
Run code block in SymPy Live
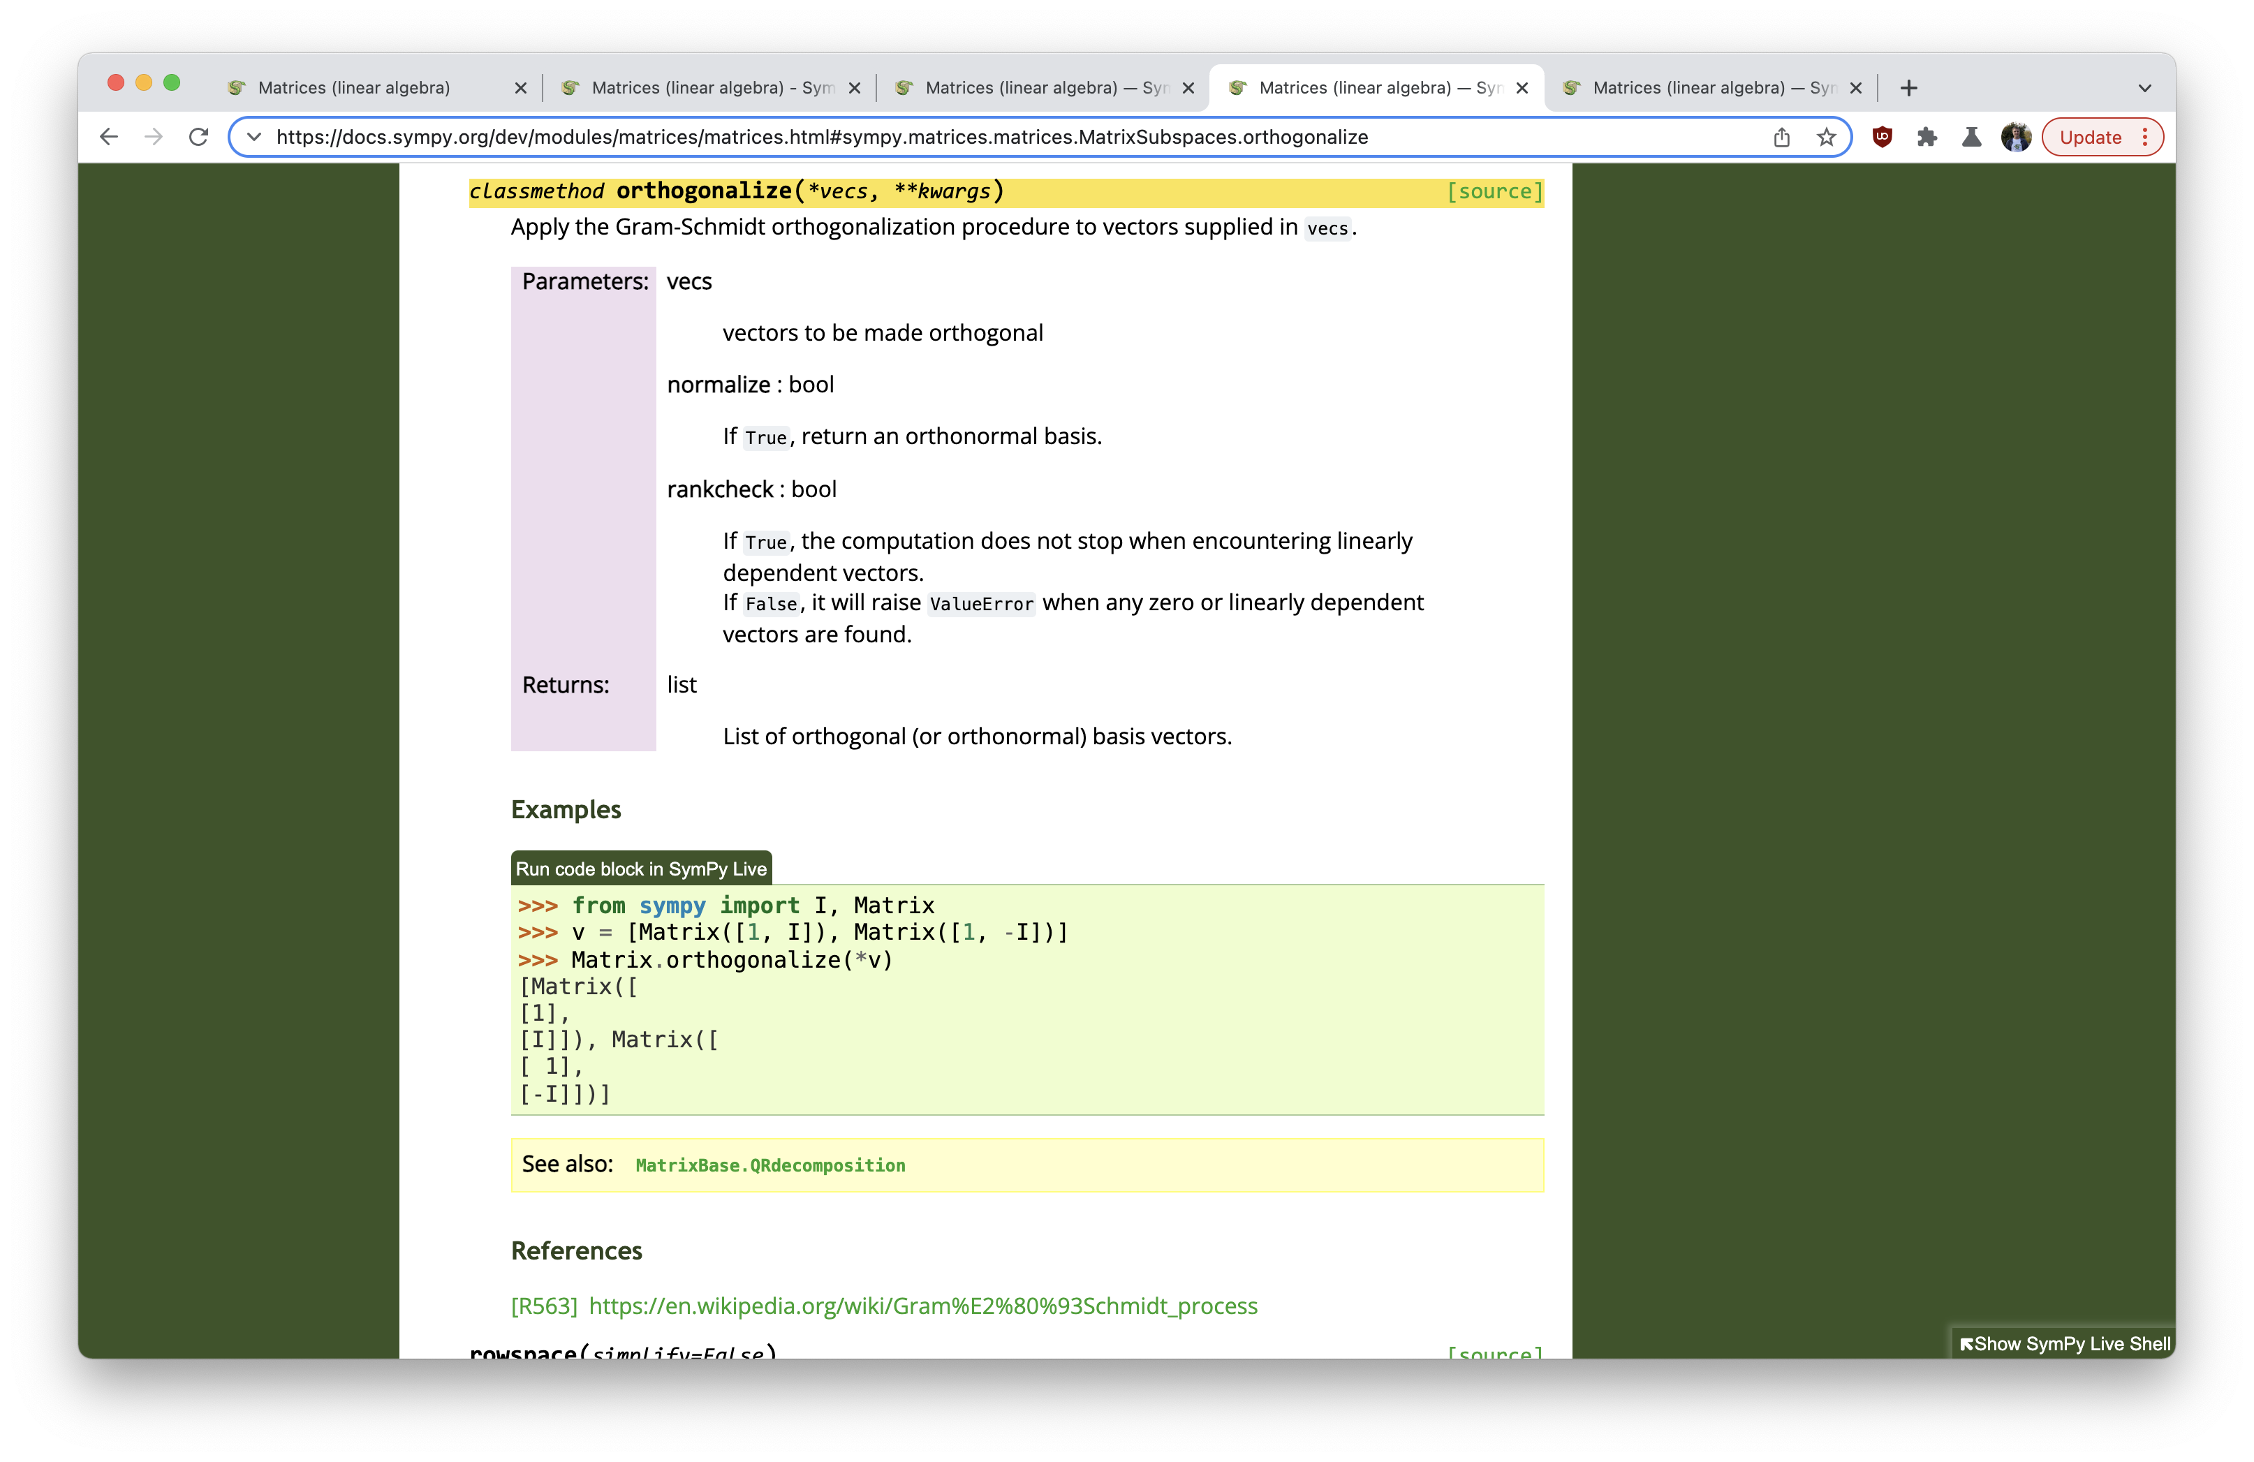point(641,867)
